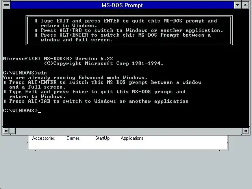Click the horizontal scrollbar right arrow
Image resolution: width=252 pixels, height=189 pixels.
pos(246,131)
